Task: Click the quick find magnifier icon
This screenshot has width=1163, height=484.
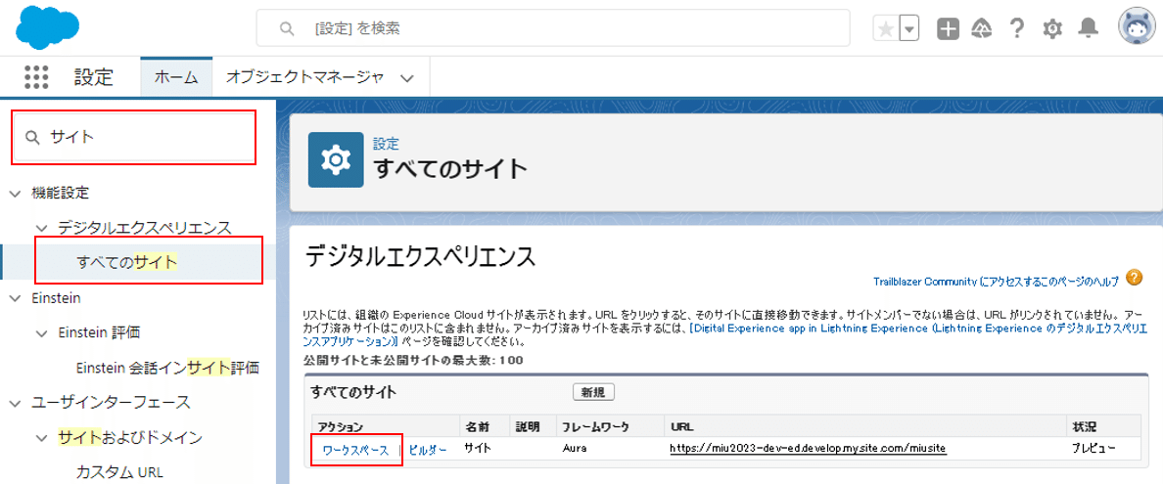Action: (32, 137)
